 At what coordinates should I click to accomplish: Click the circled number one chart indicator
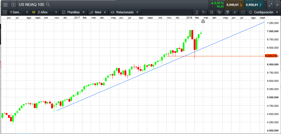[x=13, y=5]
